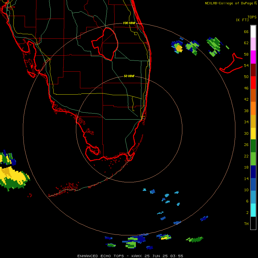
Task: Click the "50 NMI" range ring label
Action: coord(129,76)
